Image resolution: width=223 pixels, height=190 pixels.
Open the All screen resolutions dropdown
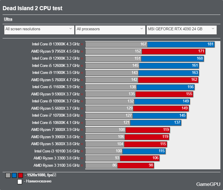(39, 30)
